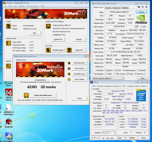Click the icon beside Edit Description
152x142 pixels.
coord(69,63)
